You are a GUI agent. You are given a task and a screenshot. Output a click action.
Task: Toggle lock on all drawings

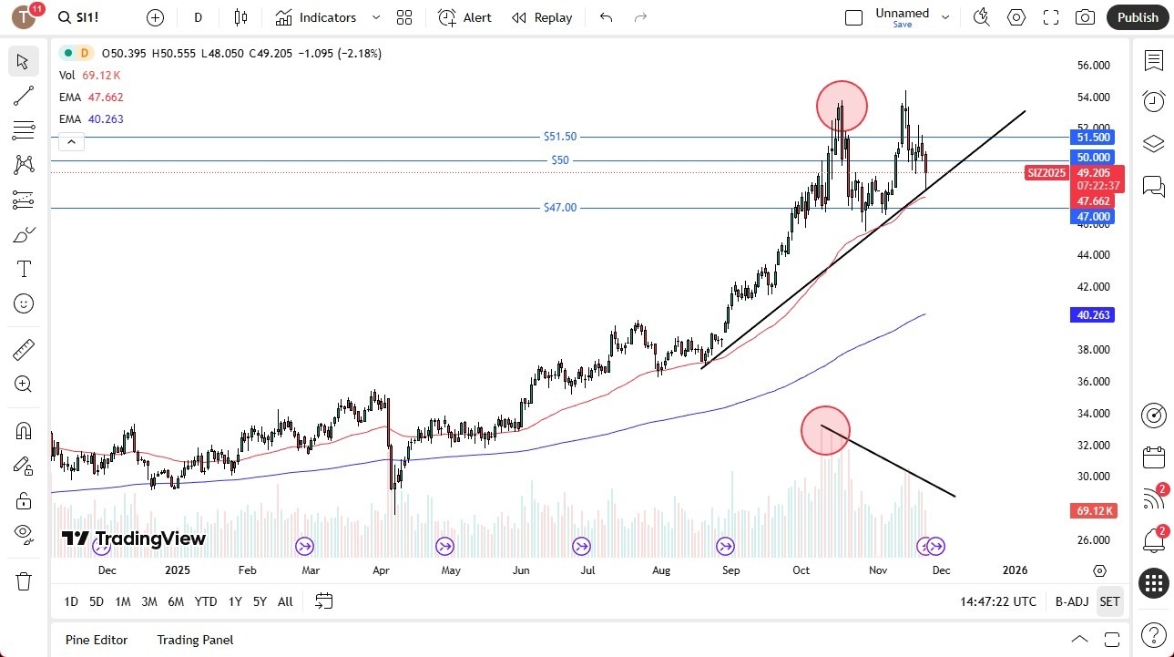[23, 499]
